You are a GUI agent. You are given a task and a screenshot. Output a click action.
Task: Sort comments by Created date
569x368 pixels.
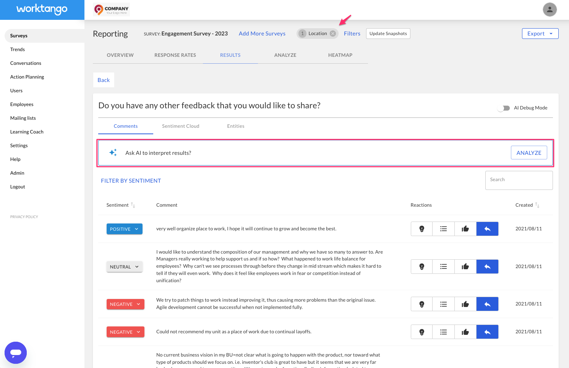tap(537, 205)
